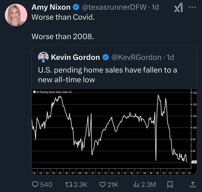Click the 21K likes count

tap(113, 184)
